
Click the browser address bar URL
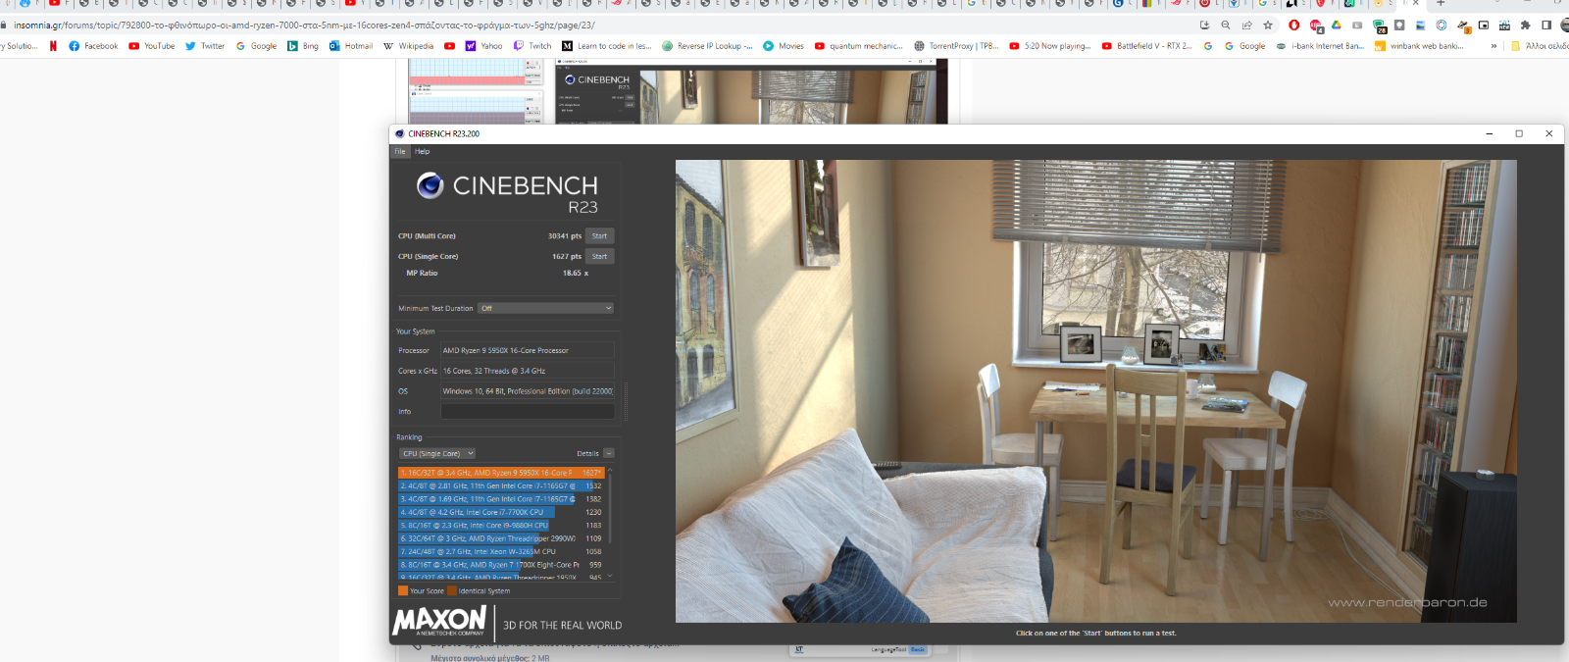pos(304,25)
